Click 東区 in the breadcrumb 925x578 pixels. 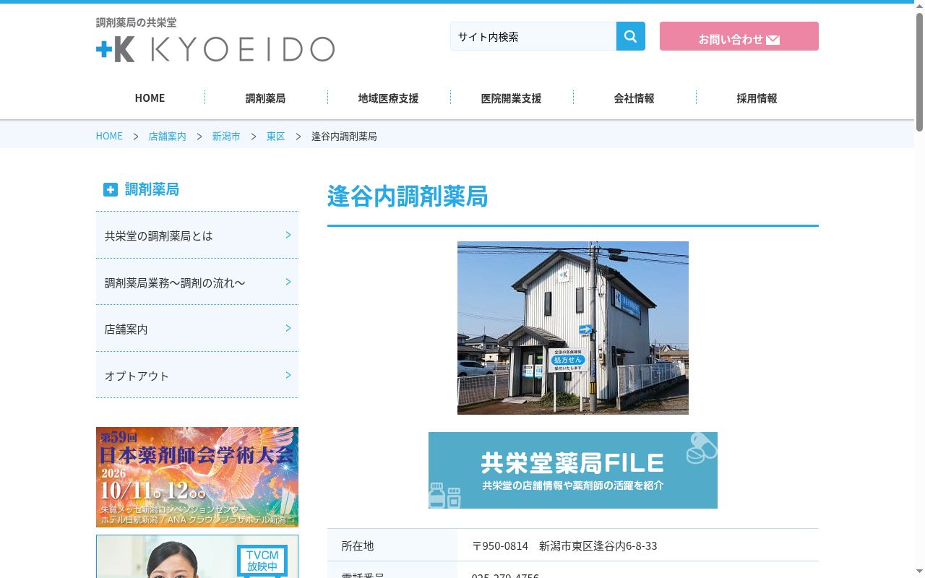coord(276,136)
